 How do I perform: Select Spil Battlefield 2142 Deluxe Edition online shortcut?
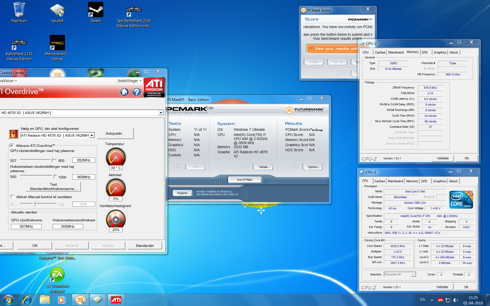(x=134, y=17)
